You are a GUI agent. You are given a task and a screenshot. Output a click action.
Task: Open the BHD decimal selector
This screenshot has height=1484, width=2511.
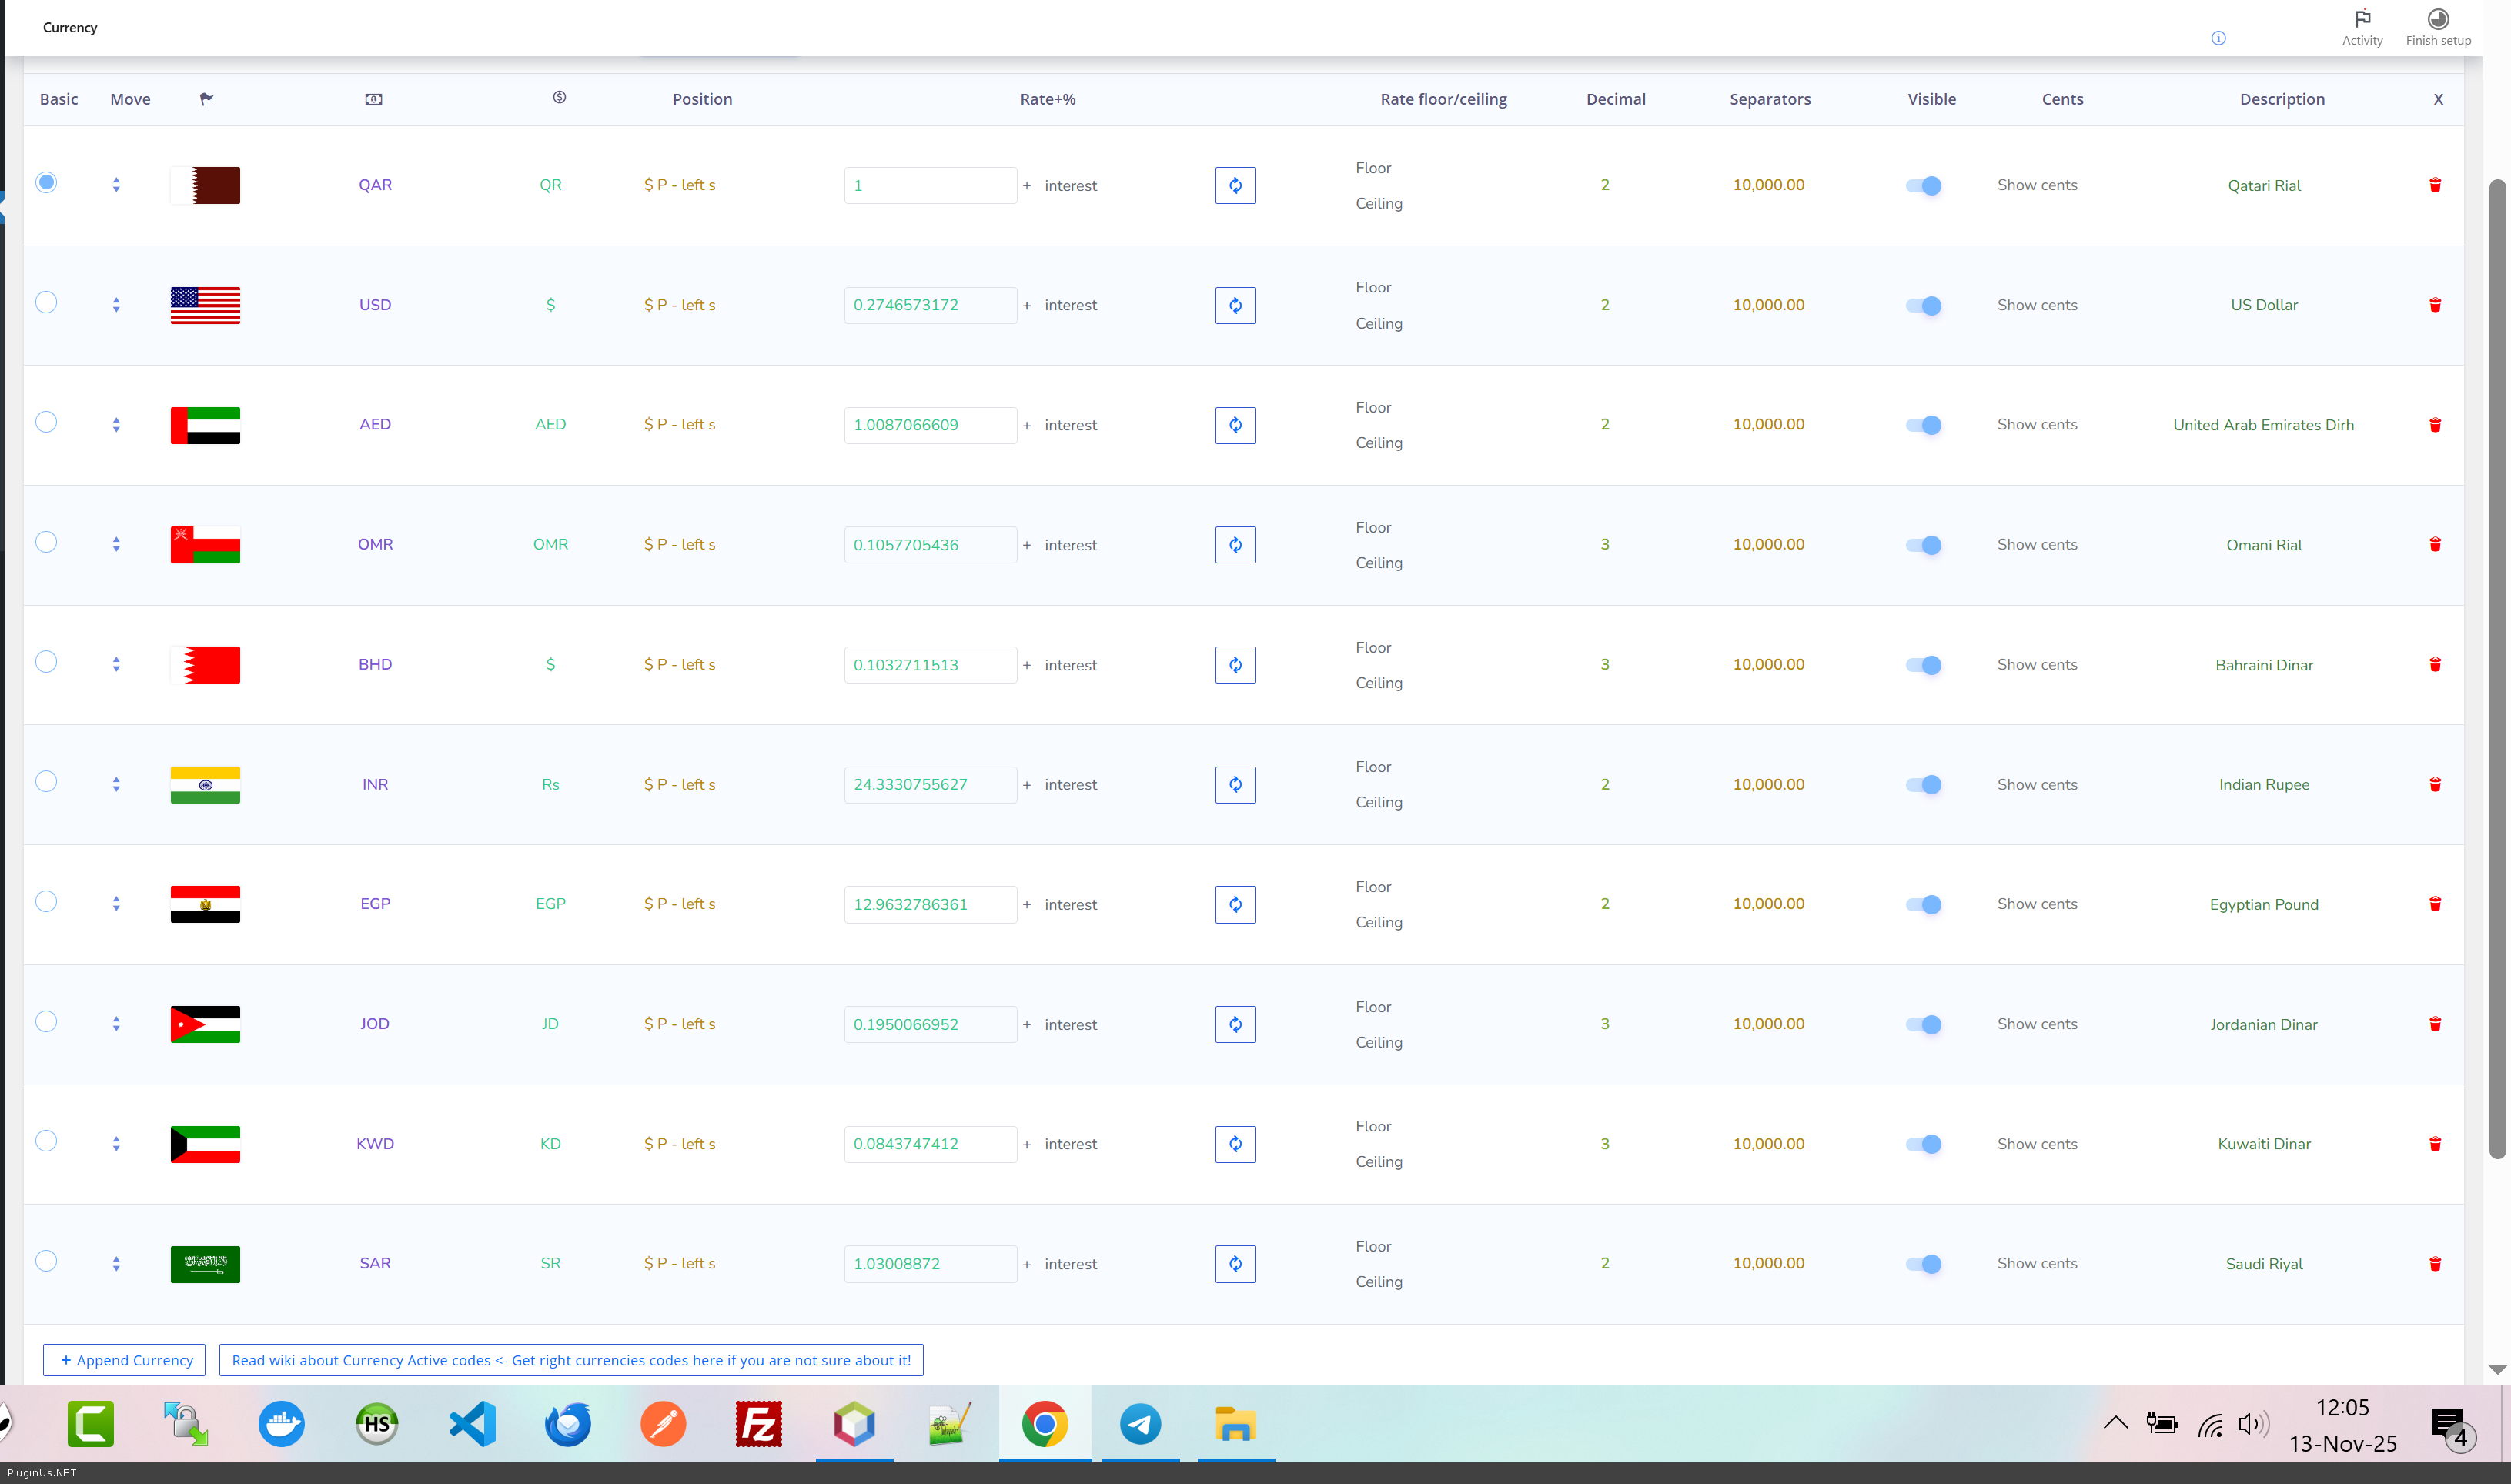coord(1605,664)
